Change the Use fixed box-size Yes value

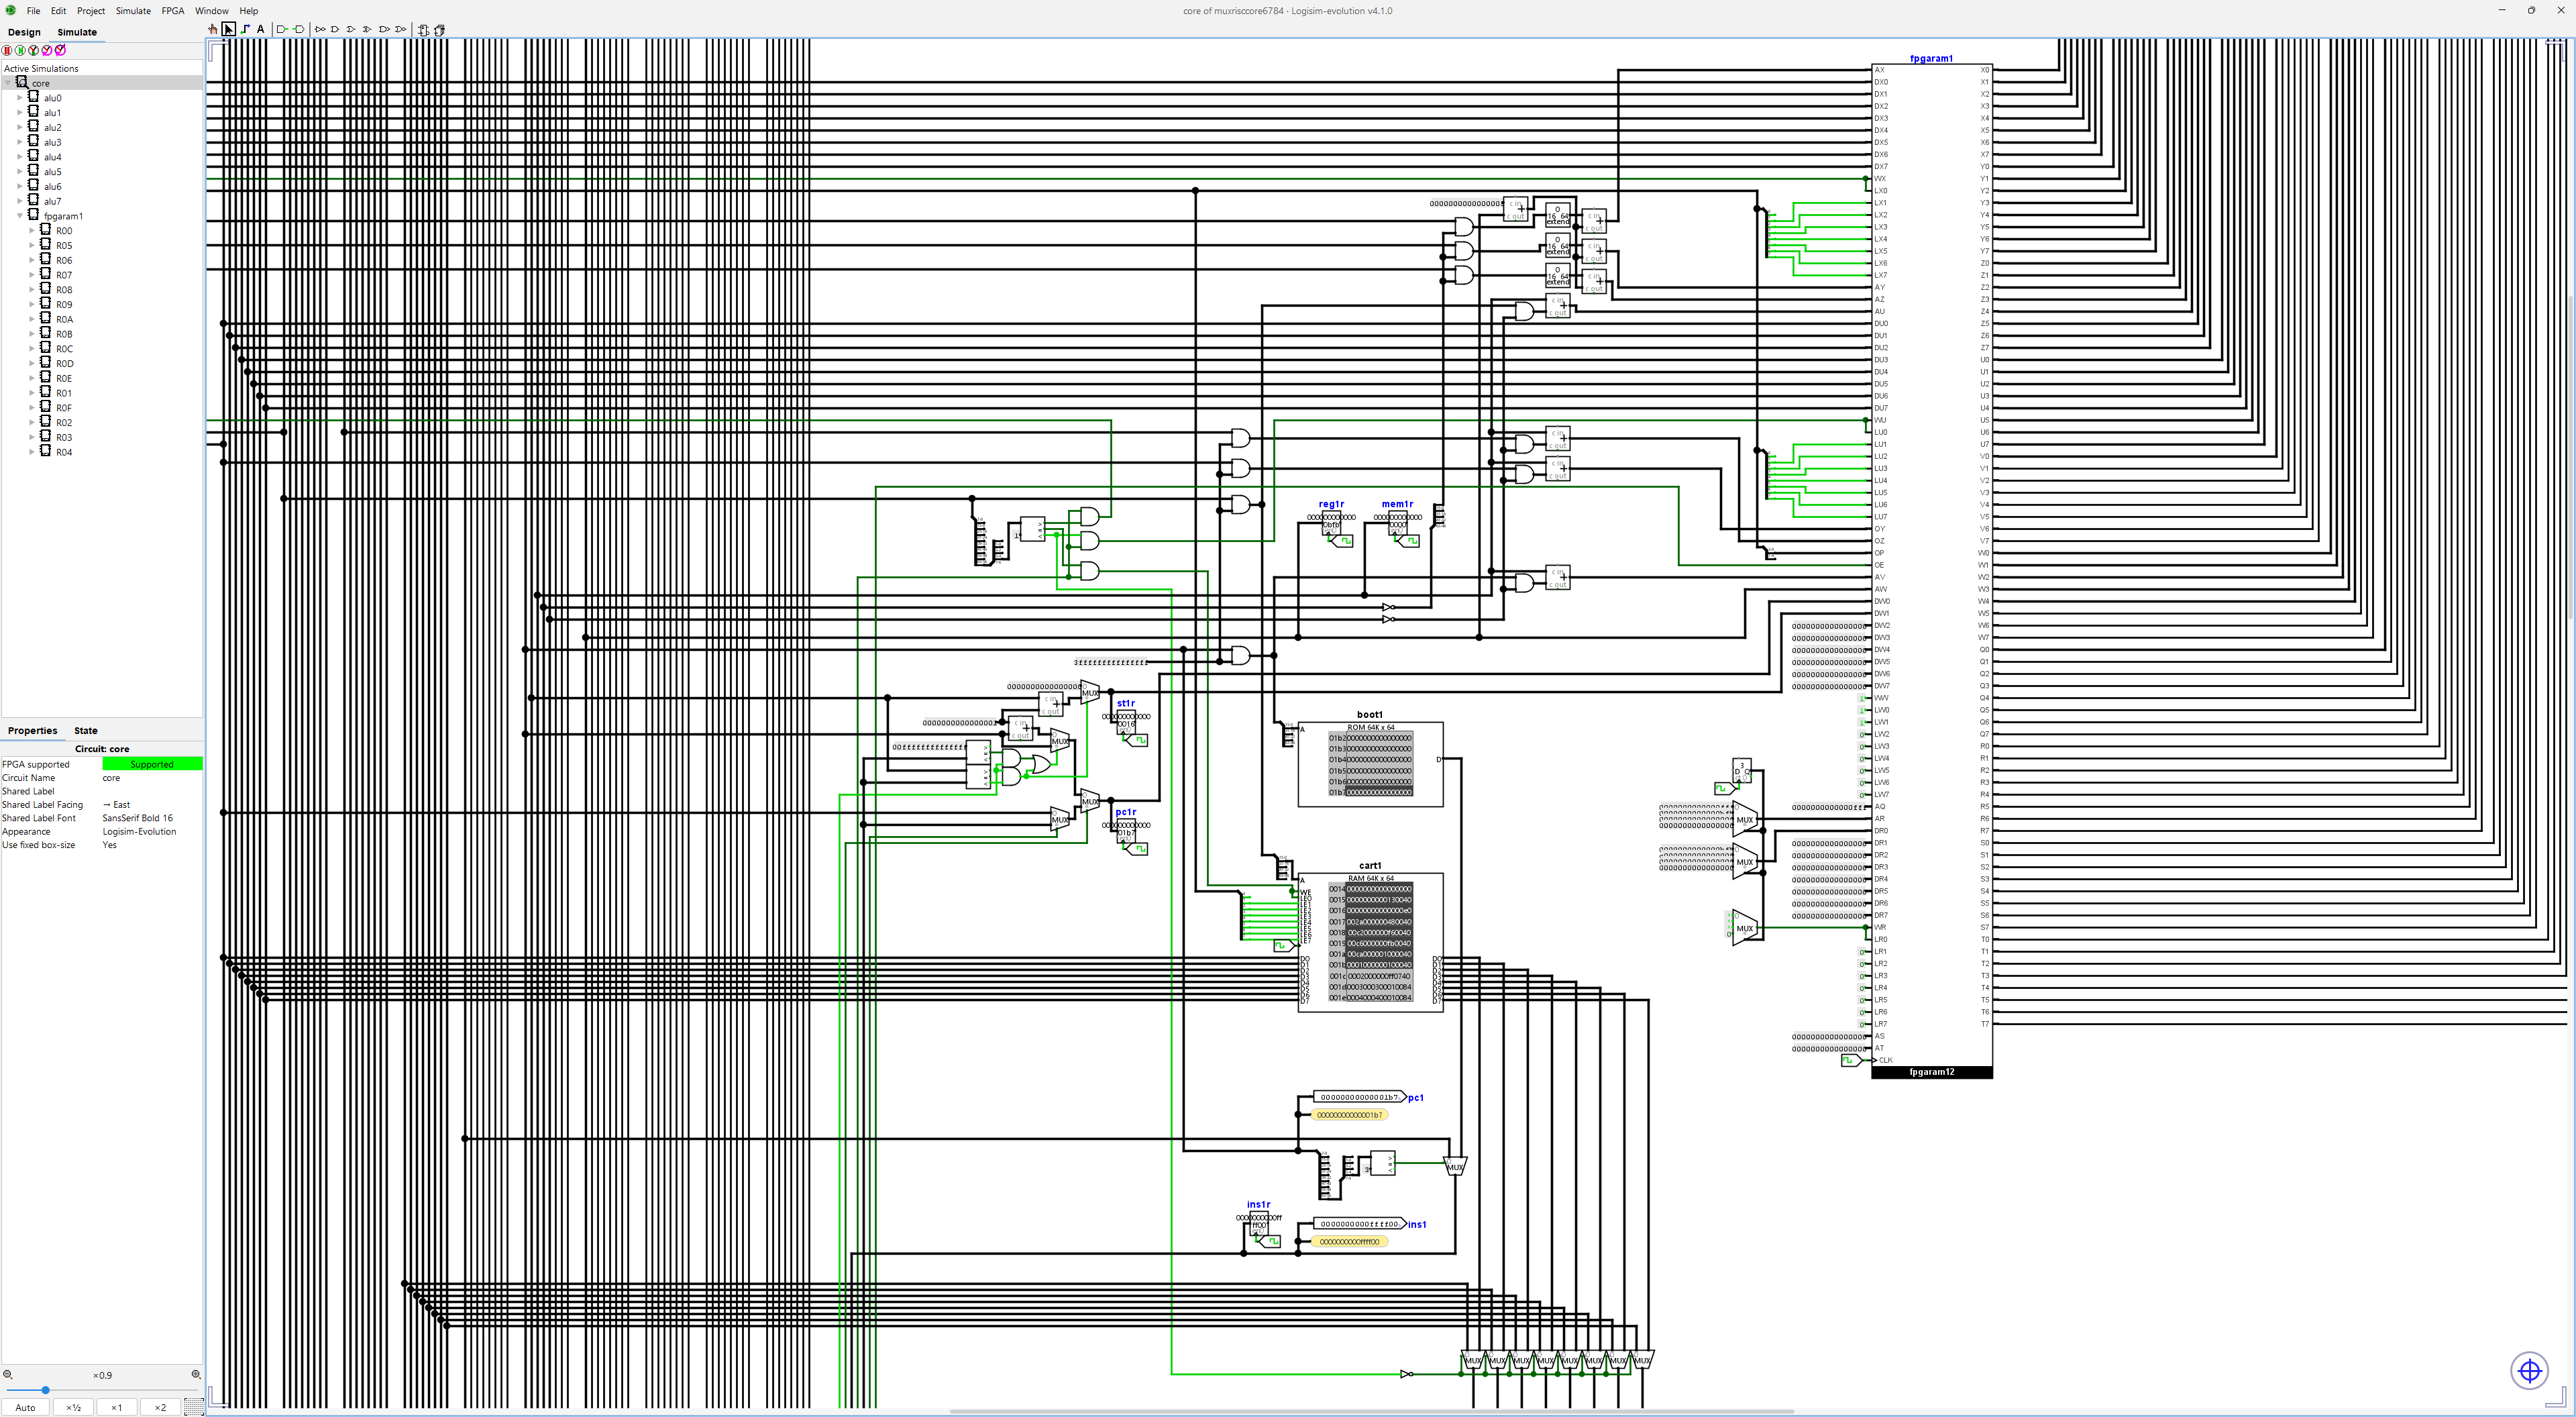(152, 845)
